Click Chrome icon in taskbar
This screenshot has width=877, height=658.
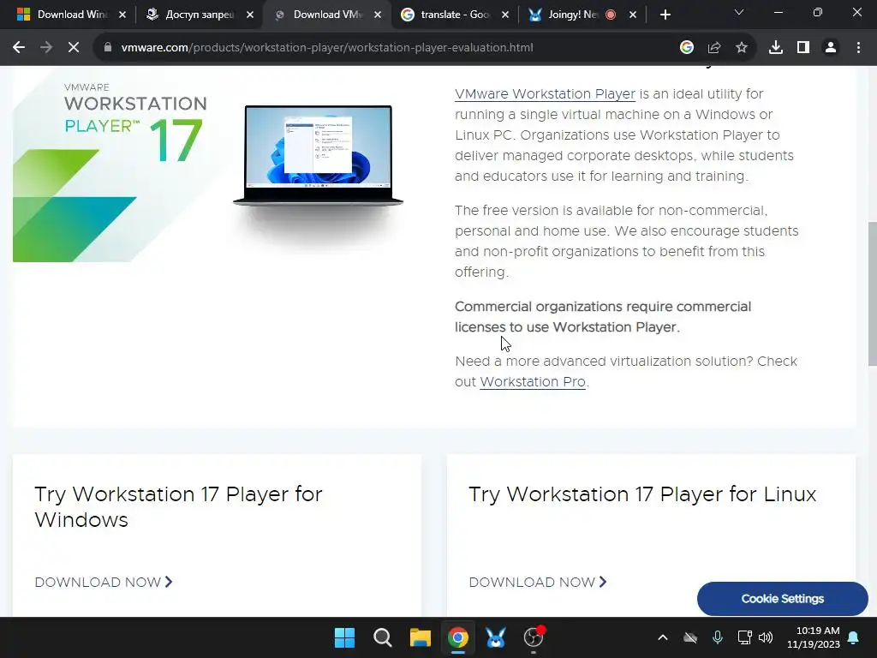[457, 637]
